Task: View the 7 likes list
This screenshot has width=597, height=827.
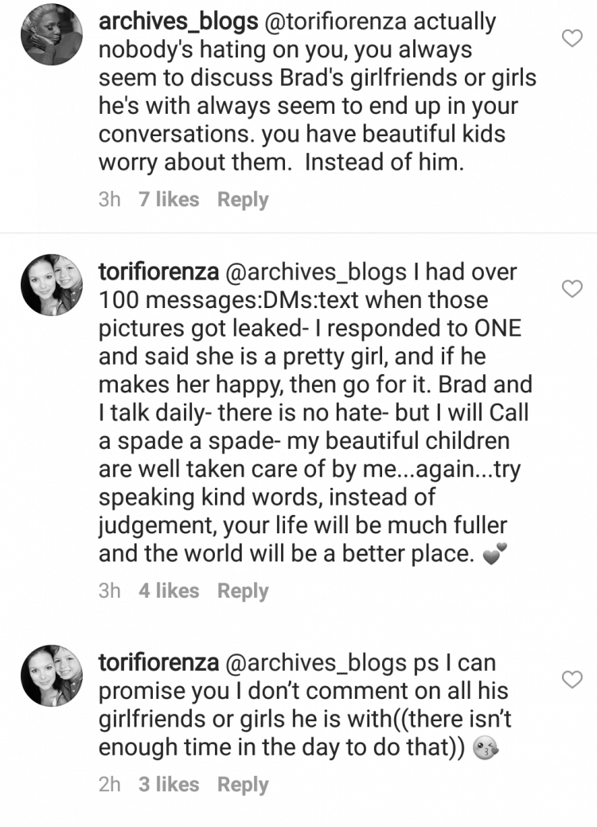Action: pyautogui.click(x=169, y=199)
